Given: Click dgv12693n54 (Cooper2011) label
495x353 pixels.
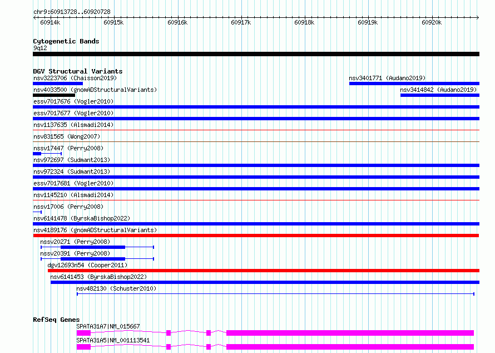Looking at the screenshot, I should [x=87, y=265].
